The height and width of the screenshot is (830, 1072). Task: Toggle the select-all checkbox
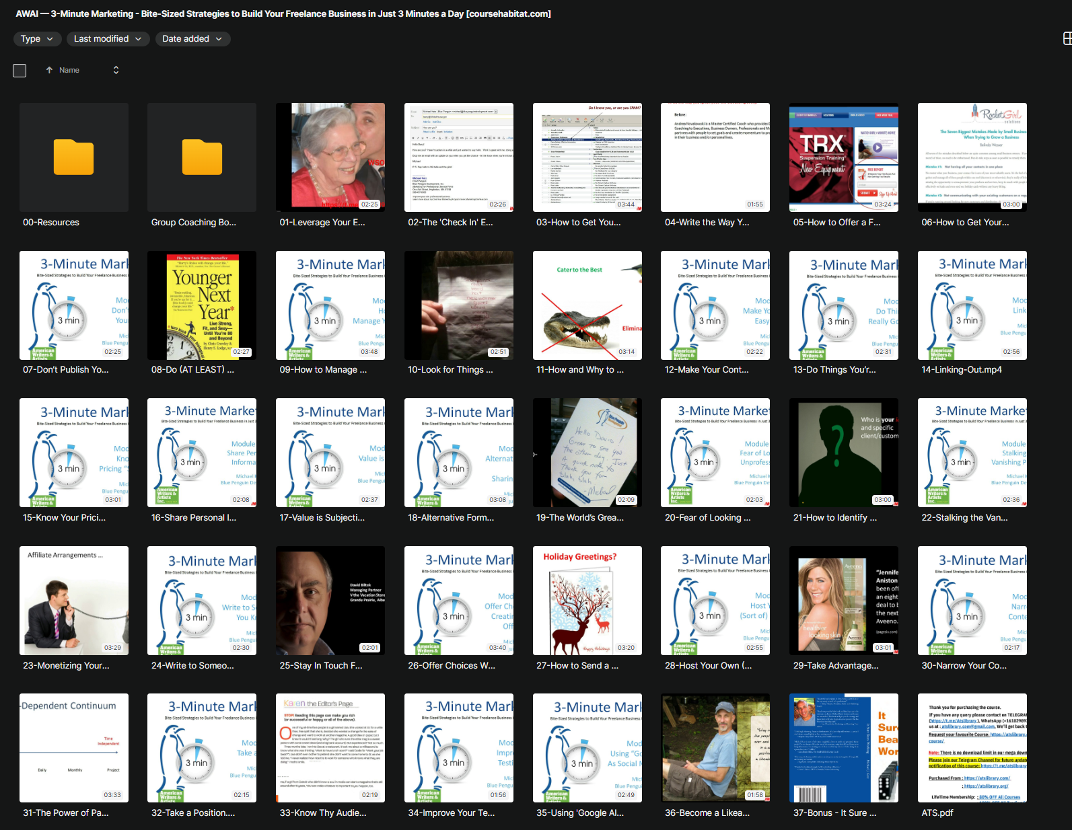click(20, 71)
